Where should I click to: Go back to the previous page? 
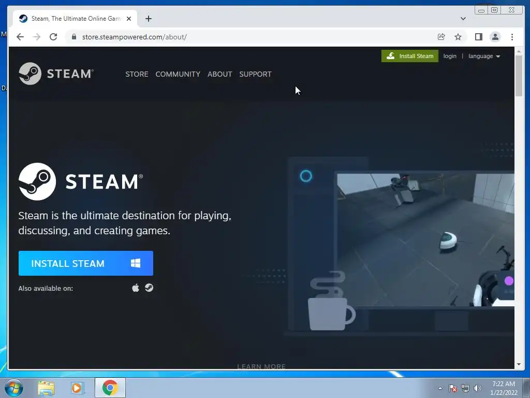tap(20, 37)
